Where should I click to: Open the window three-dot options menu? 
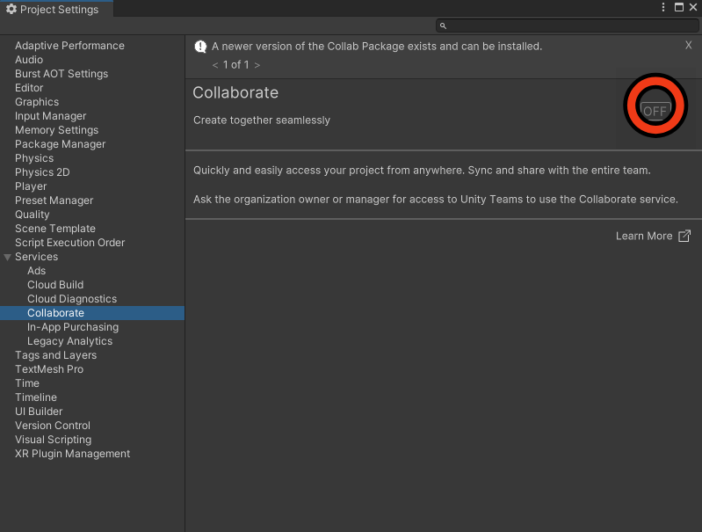coord(663,7)
